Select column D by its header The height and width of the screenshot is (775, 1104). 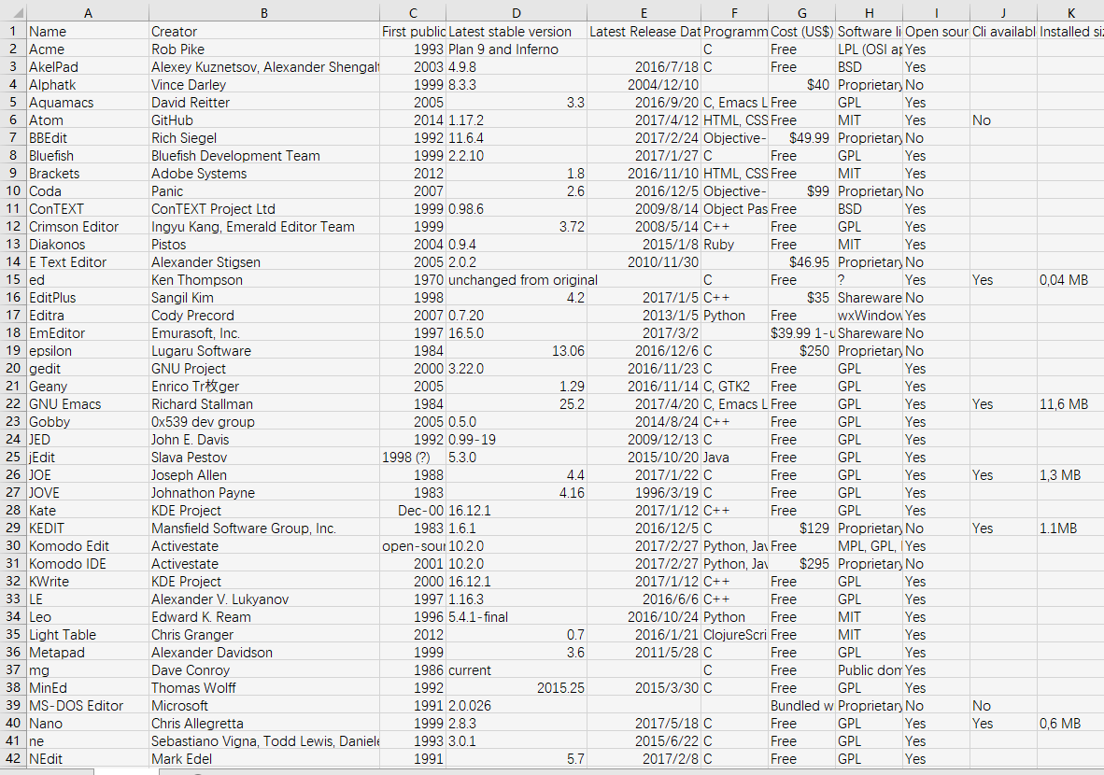[x=517, y=13]
